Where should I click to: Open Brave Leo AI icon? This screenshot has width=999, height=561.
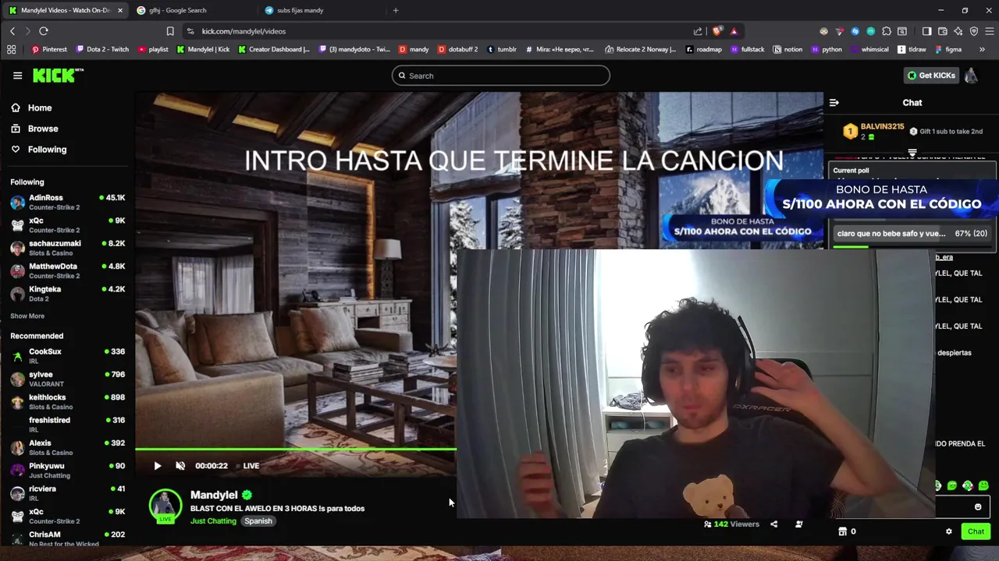coord(958,31)
